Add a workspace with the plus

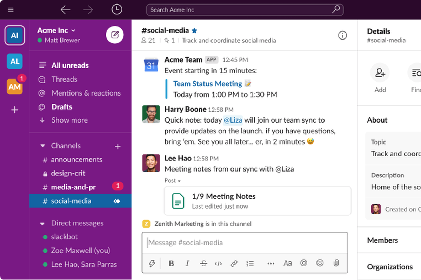pyautogui.click(x=15, y=110)
